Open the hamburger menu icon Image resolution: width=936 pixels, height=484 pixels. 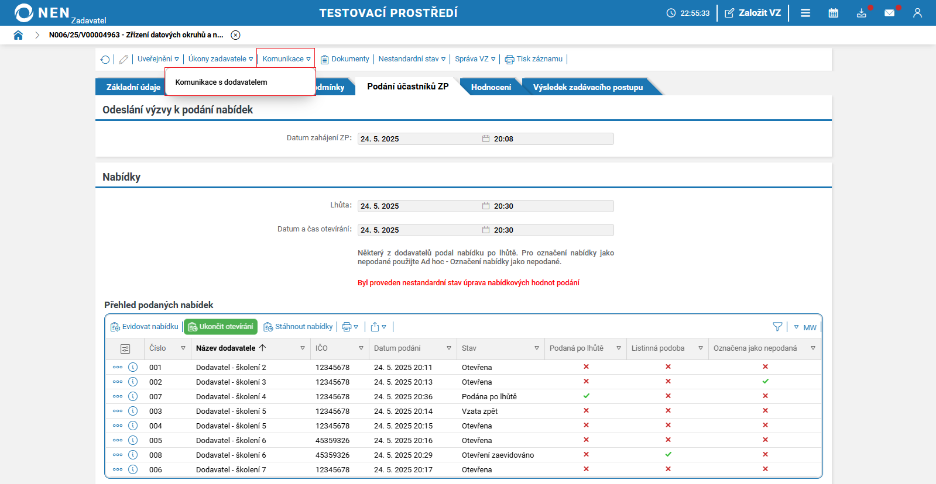click(805, 13)
